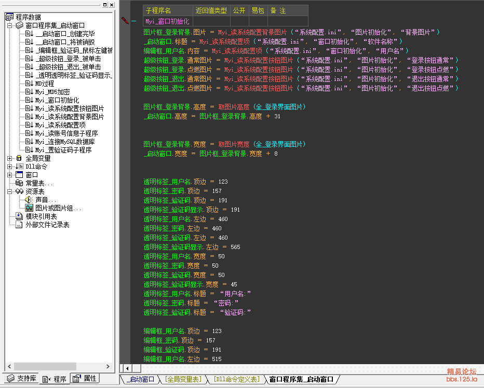Click the 全局变量 cylinder icon

[x=19, y=158]
